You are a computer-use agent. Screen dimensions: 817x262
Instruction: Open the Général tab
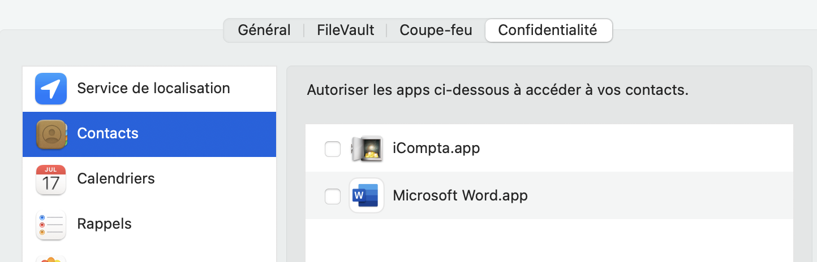tap(264, 30)
